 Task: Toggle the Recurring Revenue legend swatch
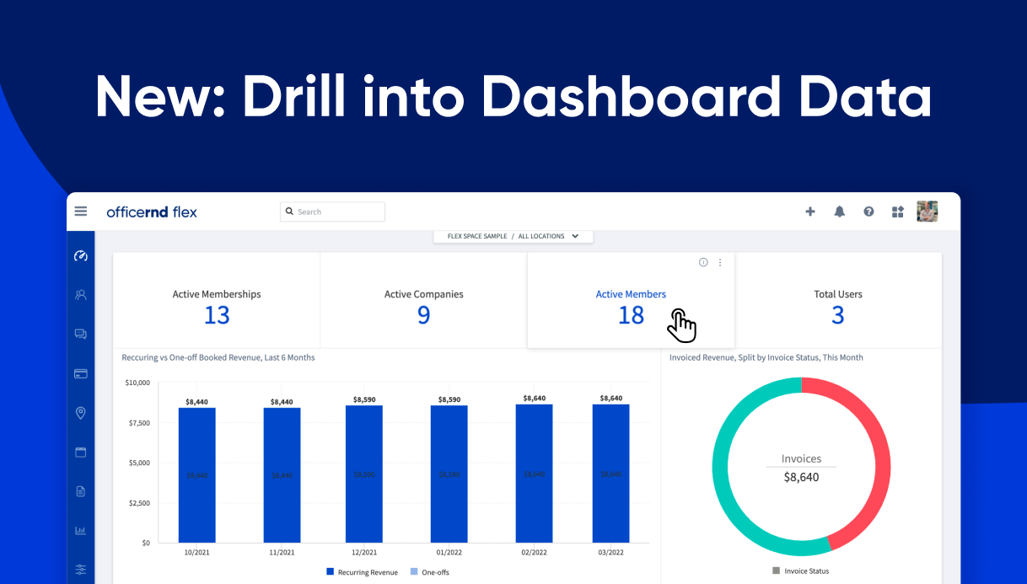331,572
